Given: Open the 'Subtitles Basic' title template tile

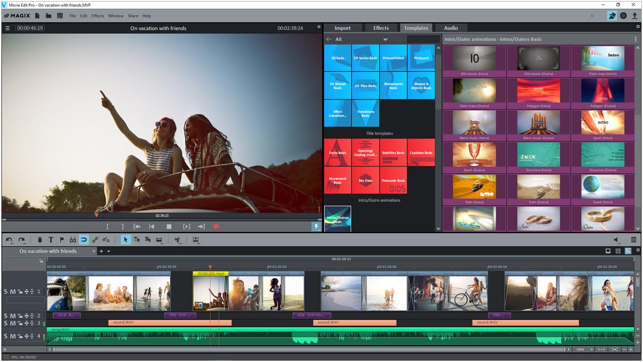Looking at the screenshot, I should click(x=393, y=153).
